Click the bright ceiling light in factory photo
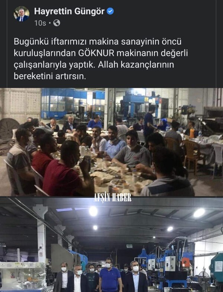The height and width of the screenshot is (292, 223). click(93, 211)
